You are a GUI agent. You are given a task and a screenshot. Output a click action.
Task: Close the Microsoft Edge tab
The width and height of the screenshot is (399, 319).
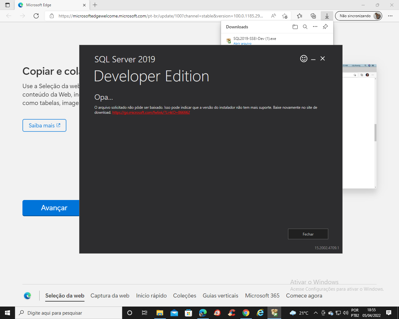pyautogui.click(x=84, y=5)
